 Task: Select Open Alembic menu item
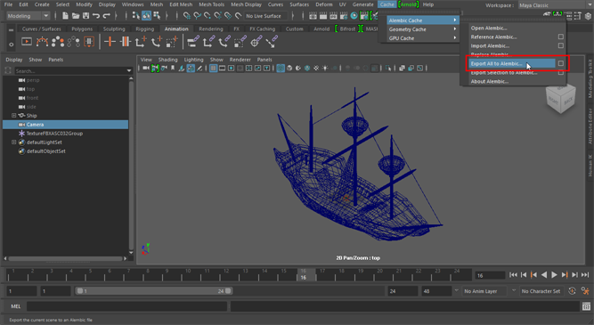489,28
